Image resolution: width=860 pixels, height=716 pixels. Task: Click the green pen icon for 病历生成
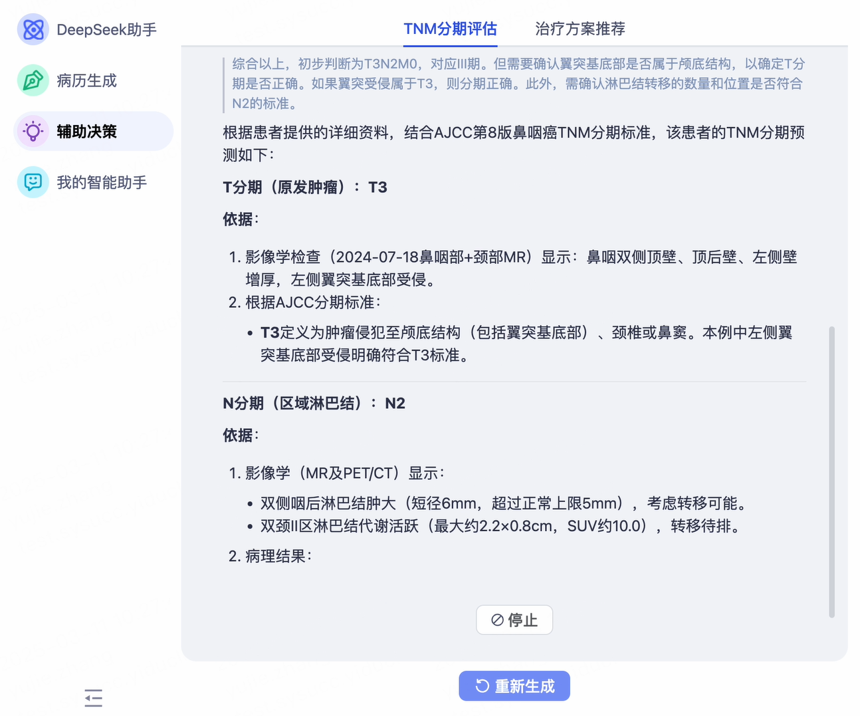coord(33,80)
